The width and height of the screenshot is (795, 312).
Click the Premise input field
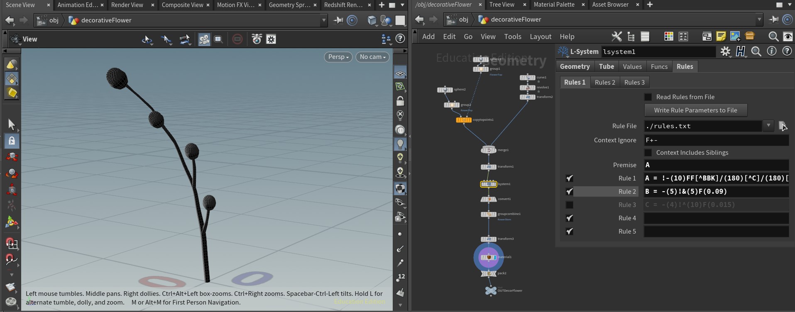(x=716, y=165)
